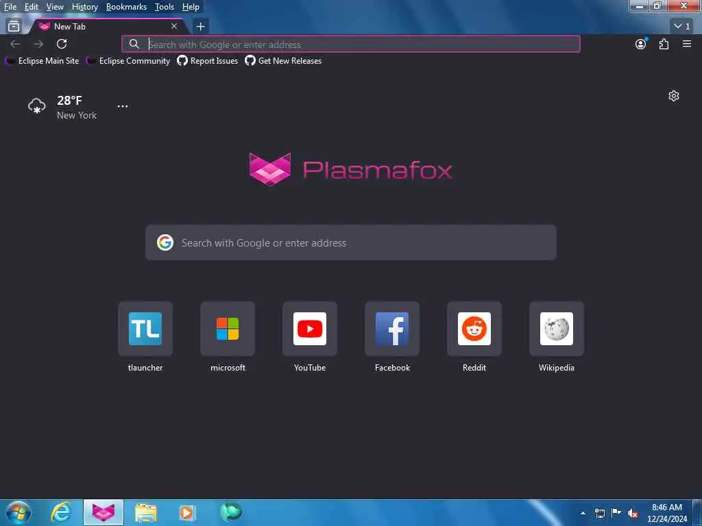702x526 pixels.
Task: Open the hamburger application menu
Action: click(x=687, y=44)
